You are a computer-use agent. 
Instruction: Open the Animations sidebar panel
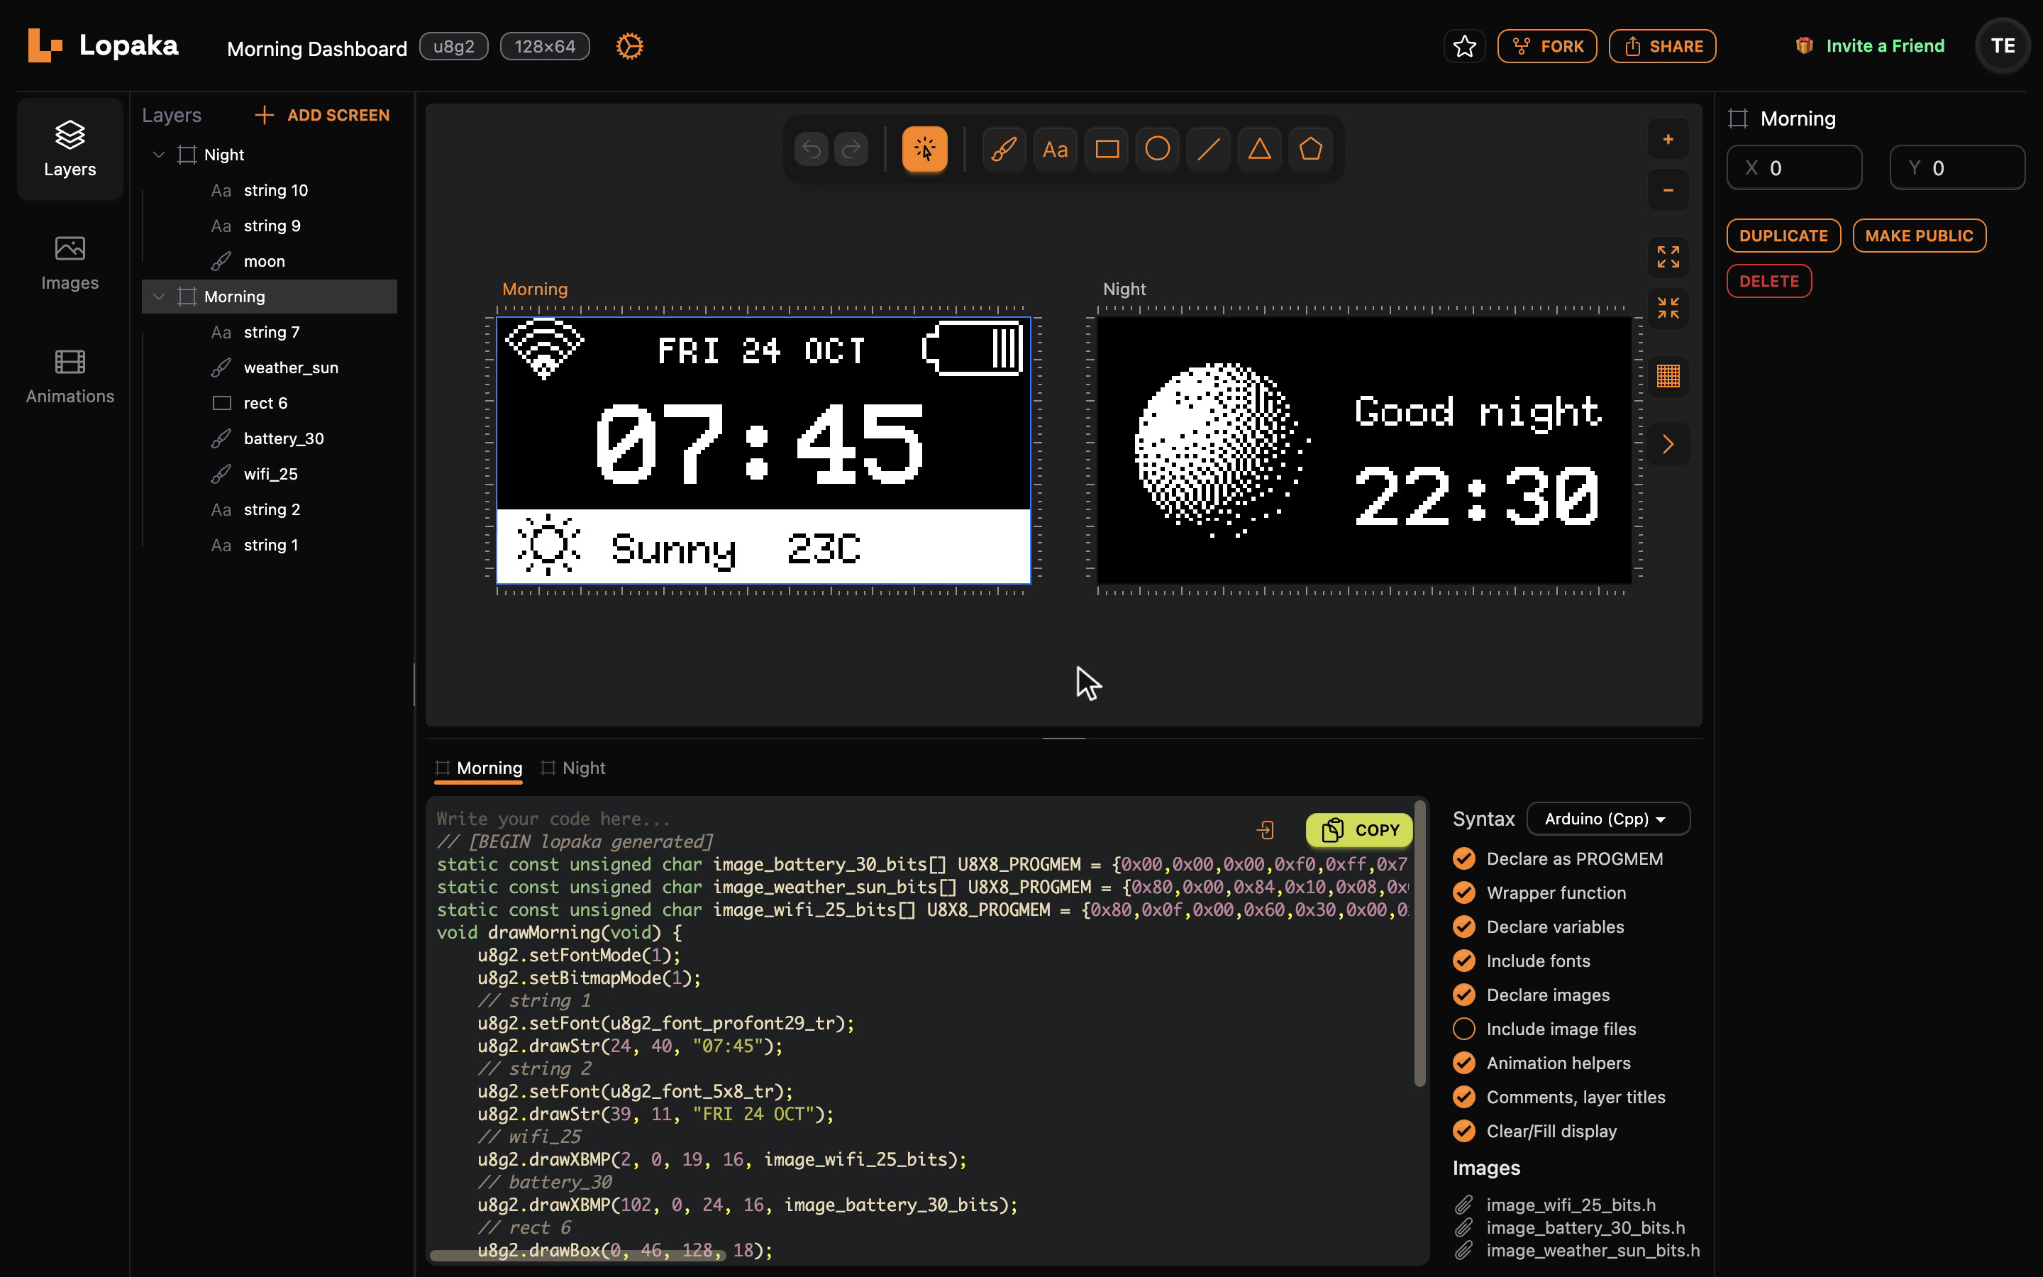(x=70, y=377)
